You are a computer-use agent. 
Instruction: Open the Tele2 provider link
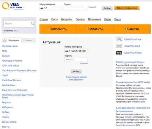5,76
